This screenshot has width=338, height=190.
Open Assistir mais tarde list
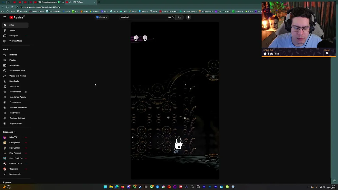click(x=15, y=71)
